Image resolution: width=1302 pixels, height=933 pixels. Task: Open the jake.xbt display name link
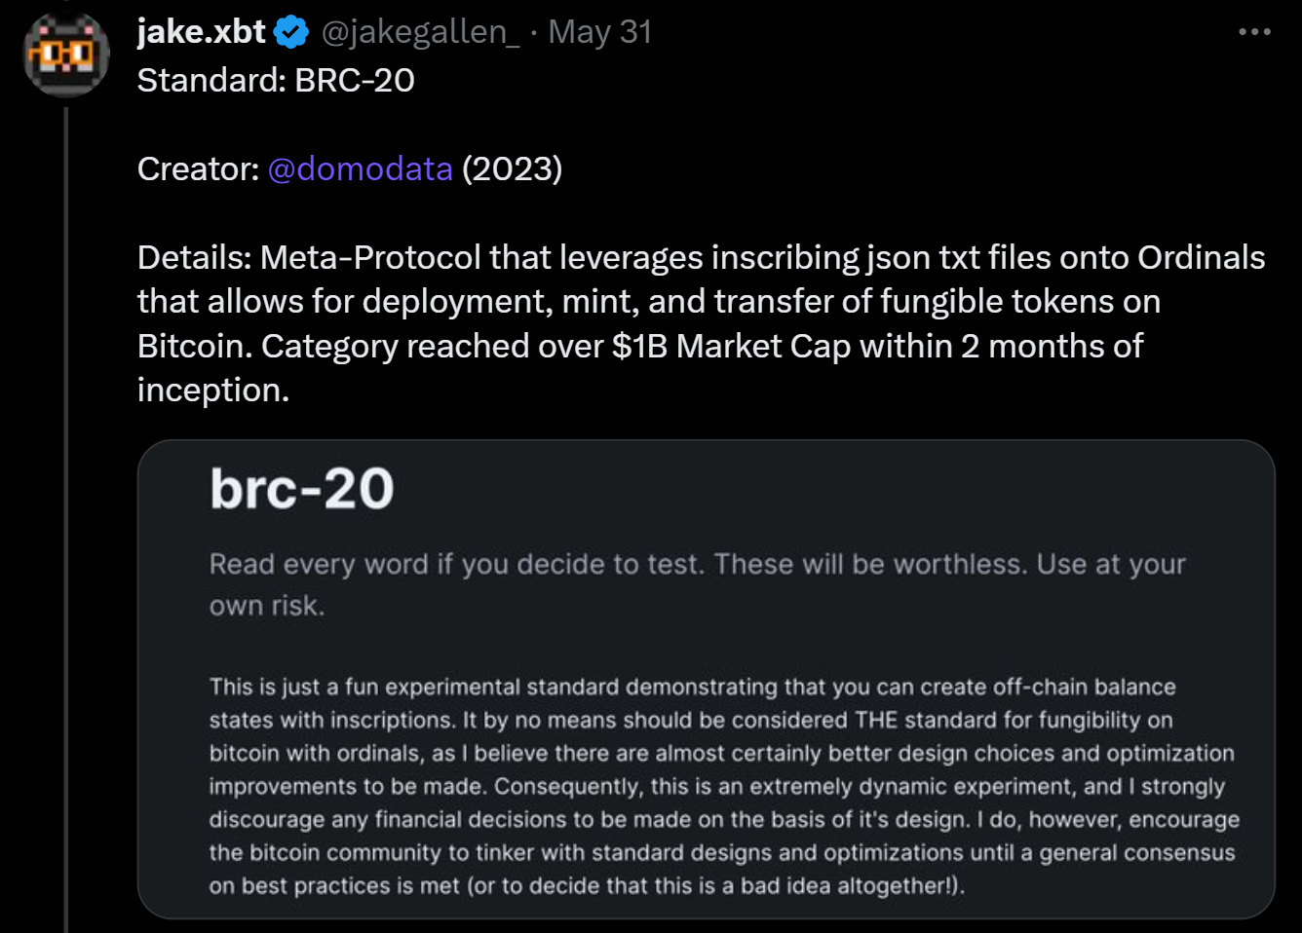[x=202, y=32]
